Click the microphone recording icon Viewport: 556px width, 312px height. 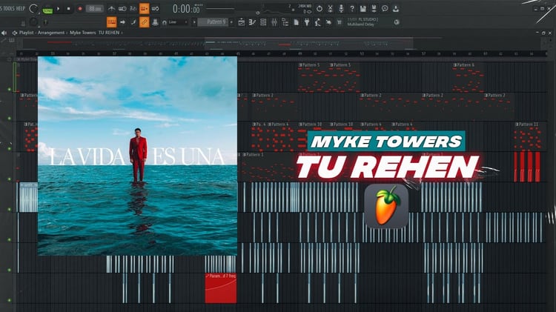341,8
